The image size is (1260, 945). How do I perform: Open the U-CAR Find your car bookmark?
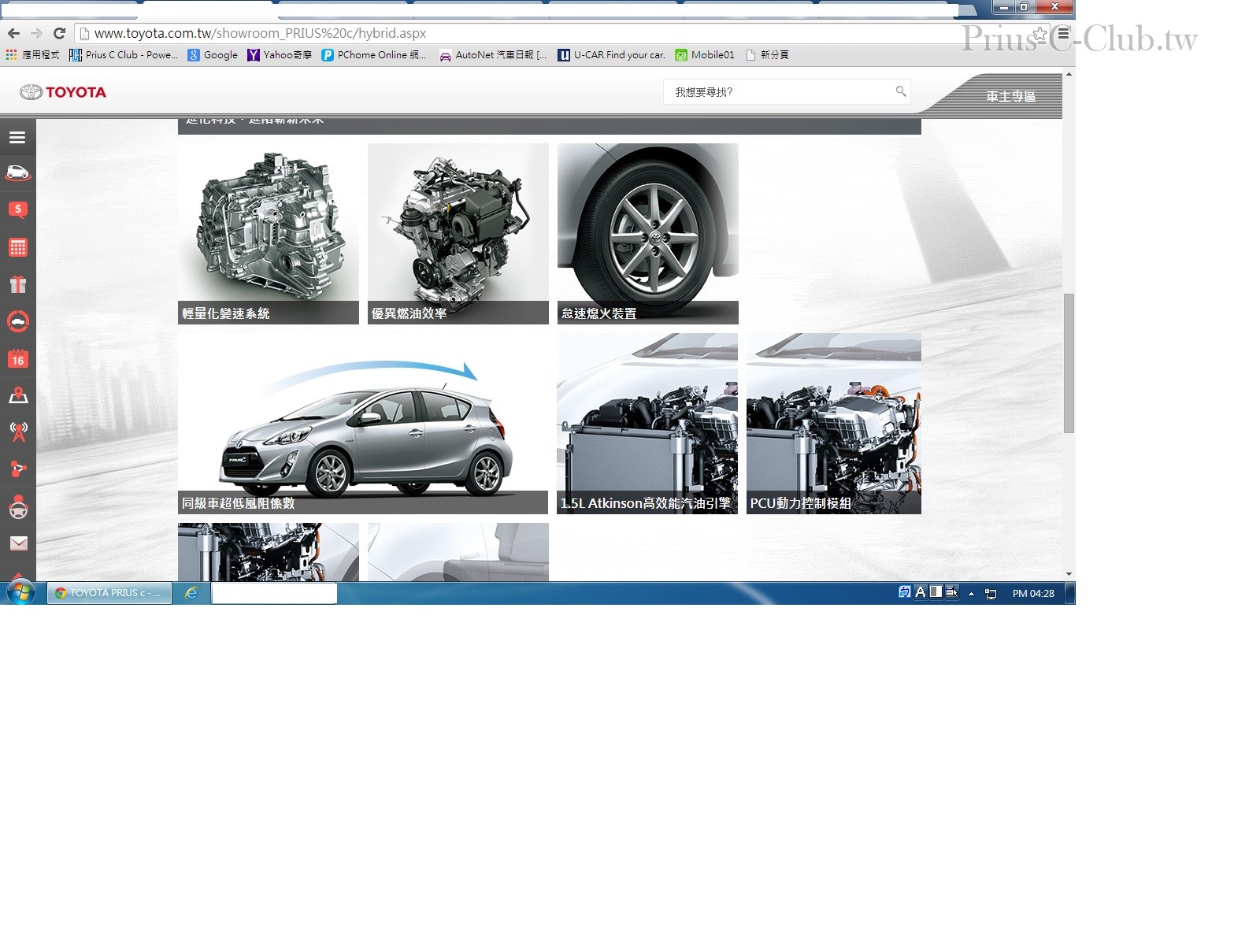(x=612, y=55)
